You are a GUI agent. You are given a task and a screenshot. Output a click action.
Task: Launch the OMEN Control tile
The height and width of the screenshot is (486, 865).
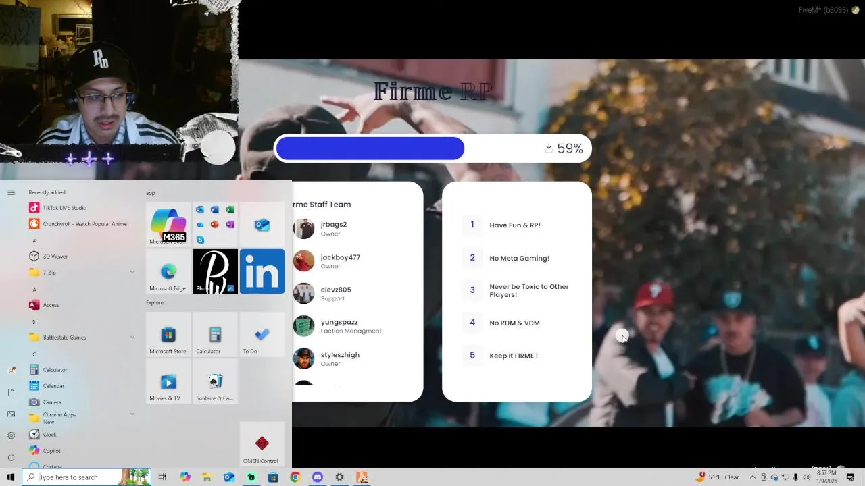click(x=262, y=444)
